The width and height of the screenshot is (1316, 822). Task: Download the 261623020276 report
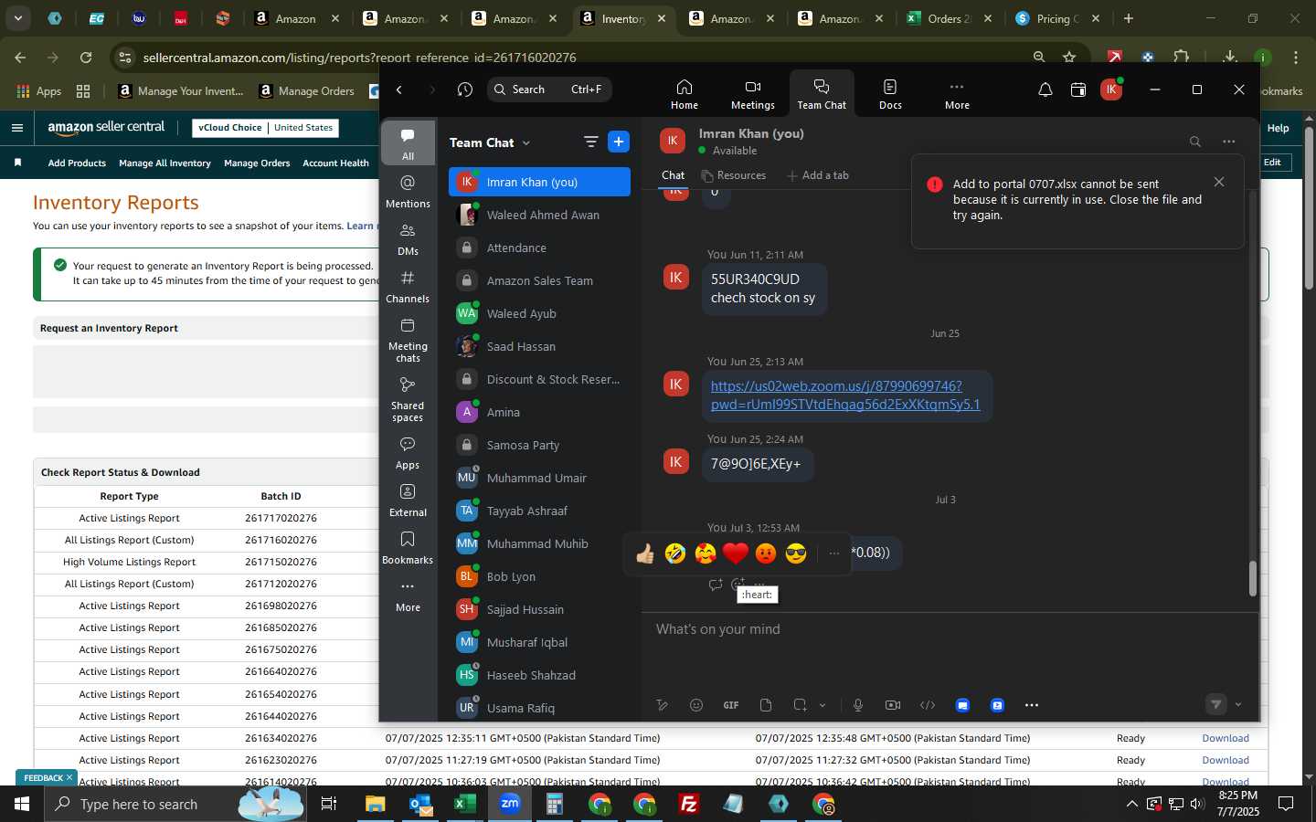pos(1225,760)
